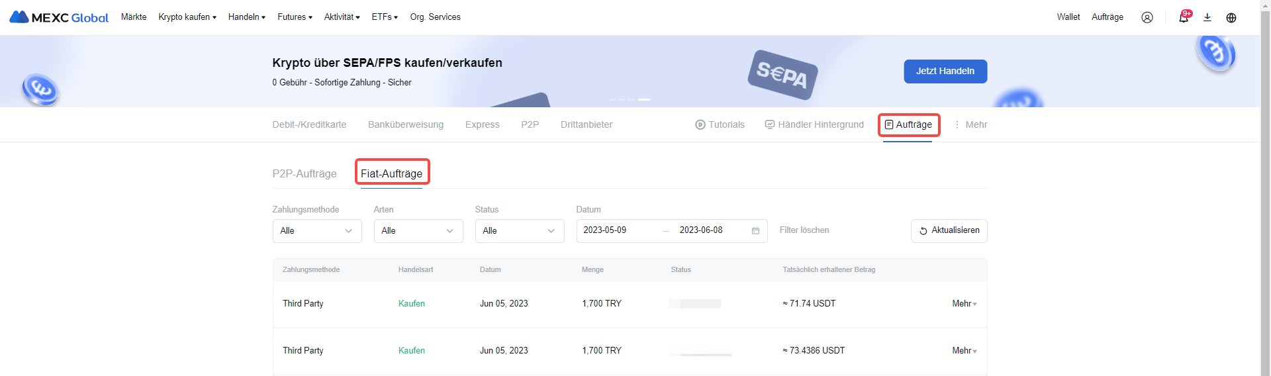Click the Aktualisieren button
The width and height of the screenshot is (1271, 376).
coord(949,231)
